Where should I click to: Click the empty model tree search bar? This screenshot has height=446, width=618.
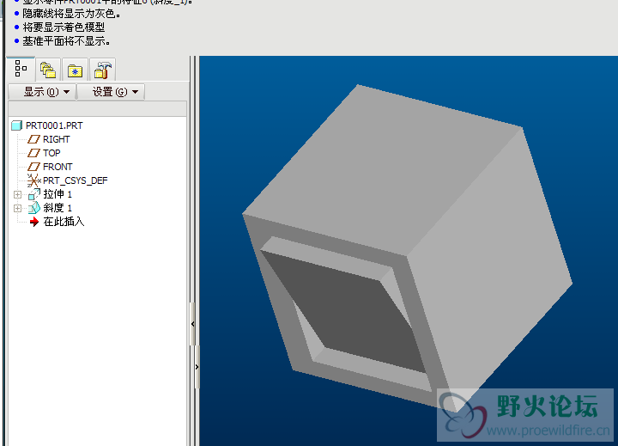point(97,108)
